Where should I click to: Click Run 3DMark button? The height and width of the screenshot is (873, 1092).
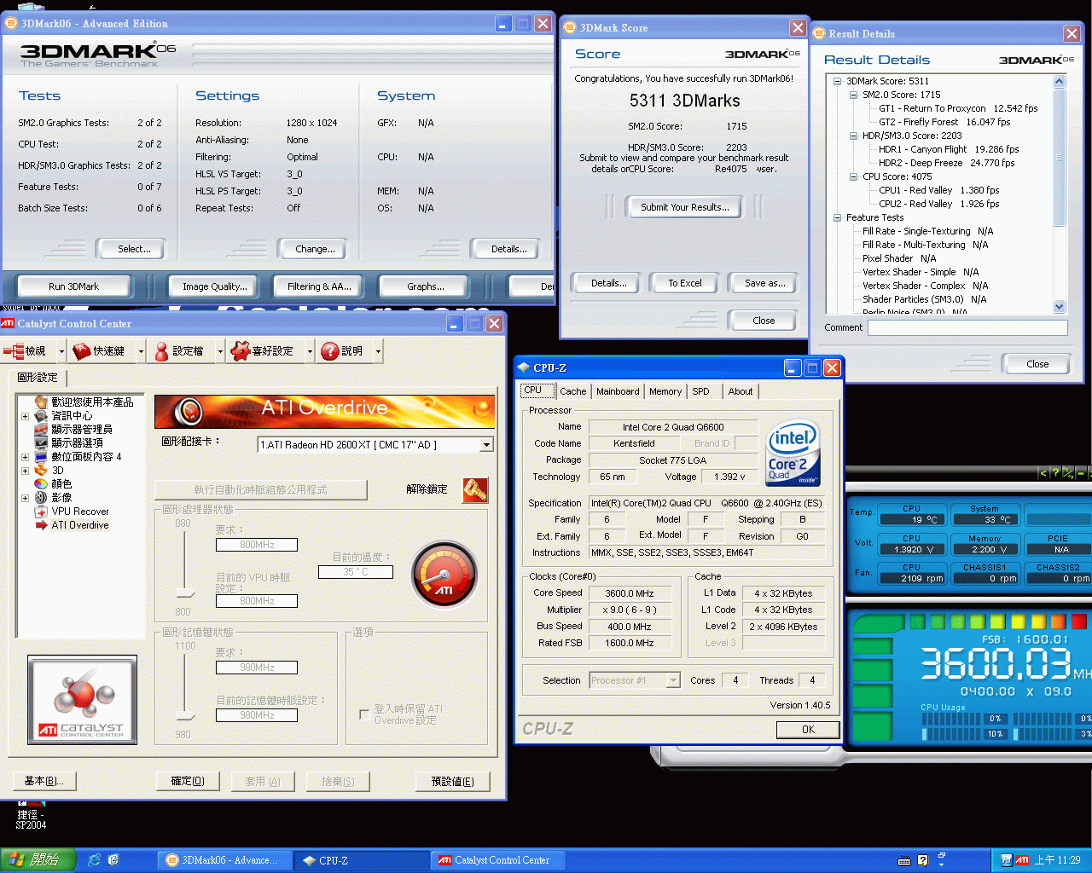click(x=73, y=286)
